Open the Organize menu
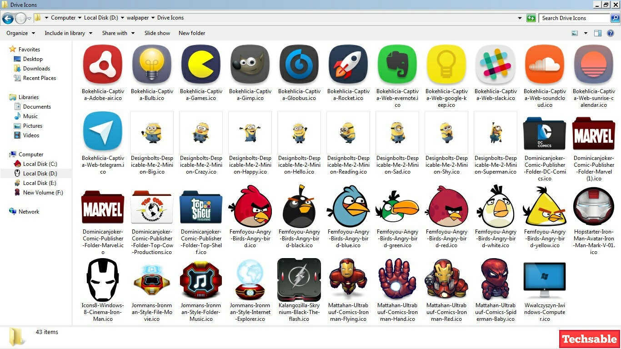Image resolution: width=621 pixels, height=349 pixels. pyautogui.click(x=20, y=33)
